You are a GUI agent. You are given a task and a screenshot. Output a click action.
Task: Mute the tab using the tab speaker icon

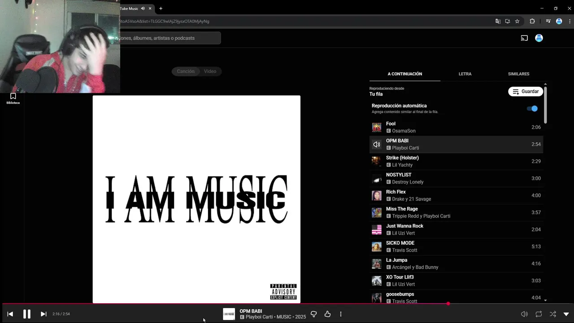tap(143, 9)
